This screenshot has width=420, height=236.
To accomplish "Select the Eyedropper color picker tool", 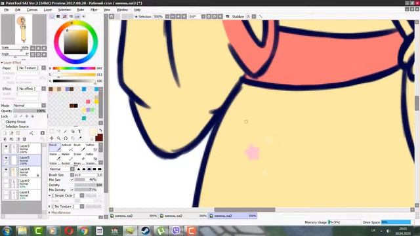I will click(79, 138).
